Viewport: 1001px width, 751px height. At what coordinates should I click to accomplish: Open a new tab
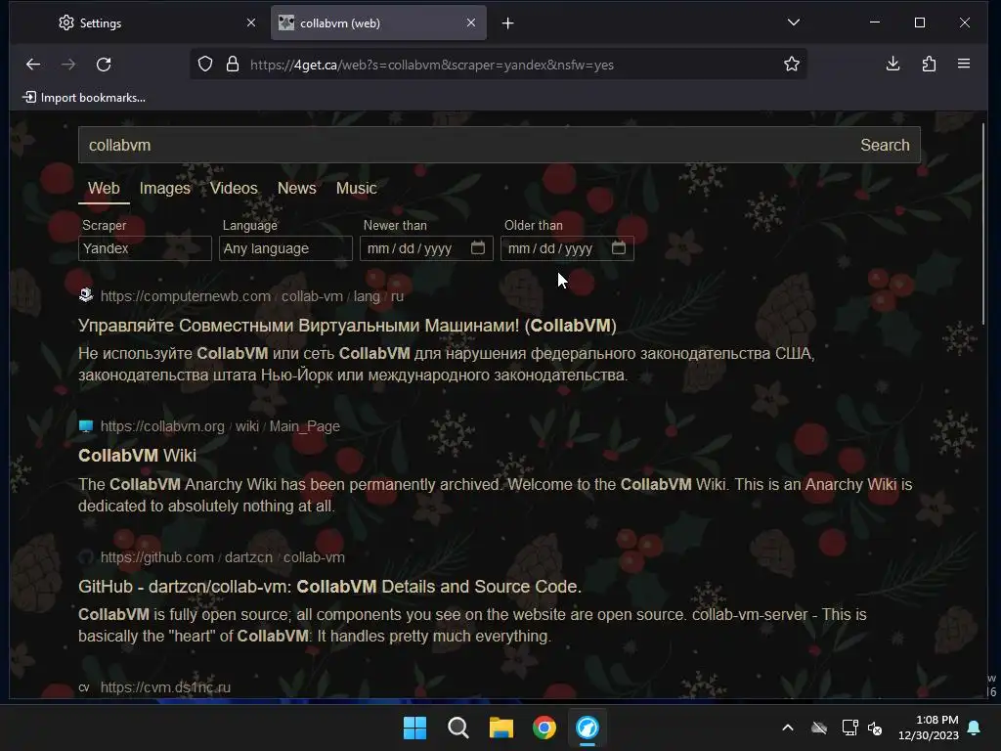pyautogui.click(x=507, y=23)
